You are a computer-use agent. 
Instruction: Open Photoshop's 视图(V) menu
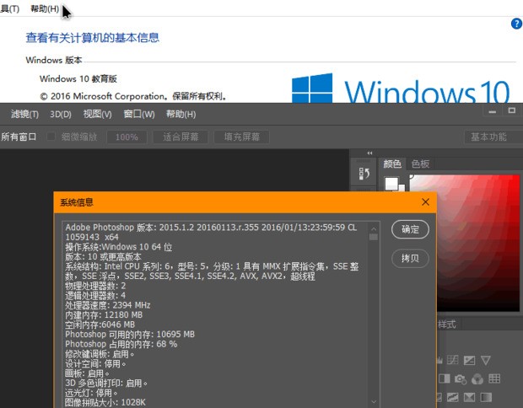[97, 115]
